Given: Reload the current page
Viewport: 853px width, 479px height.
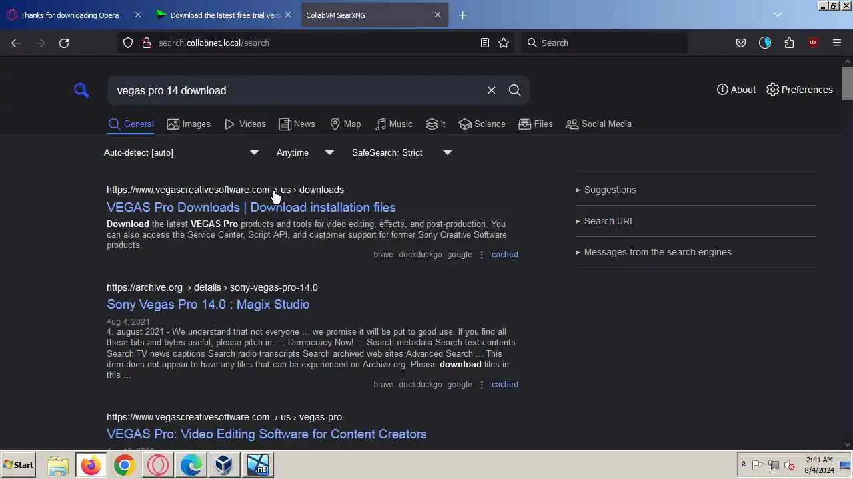Looking at the screenshot, I should click(64, 43).
